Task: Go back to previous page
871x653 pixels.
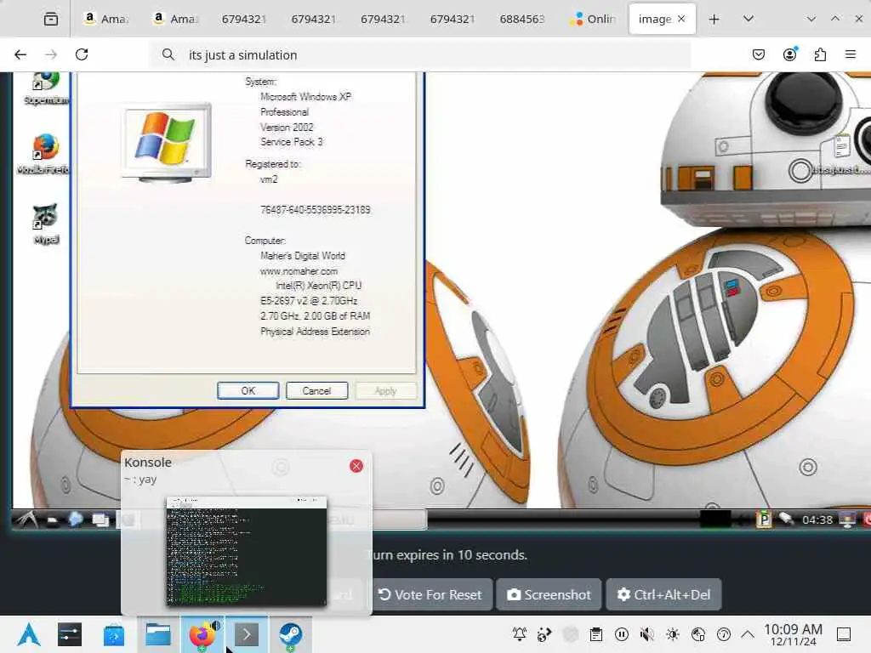Action: pos(20,54)
